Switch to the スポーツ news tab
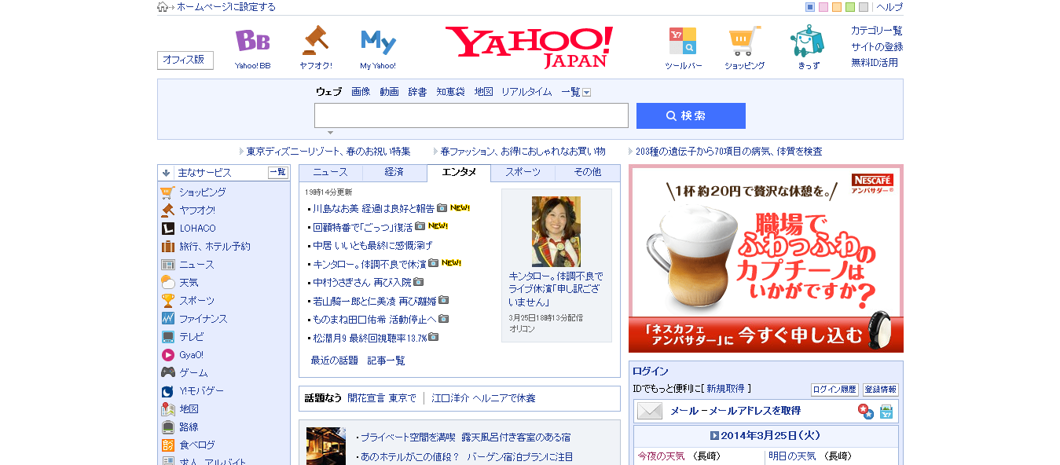This screenshot has height=465, width=1060. click(x=523, y=173)
